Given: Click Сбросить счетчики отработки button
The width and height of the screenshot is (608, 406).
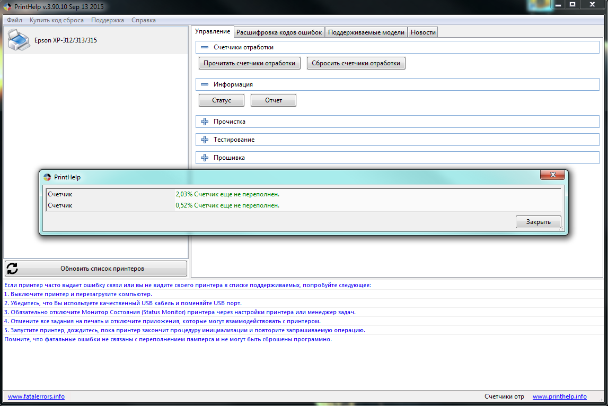Looking at the screenshot, I should (356, 63).
